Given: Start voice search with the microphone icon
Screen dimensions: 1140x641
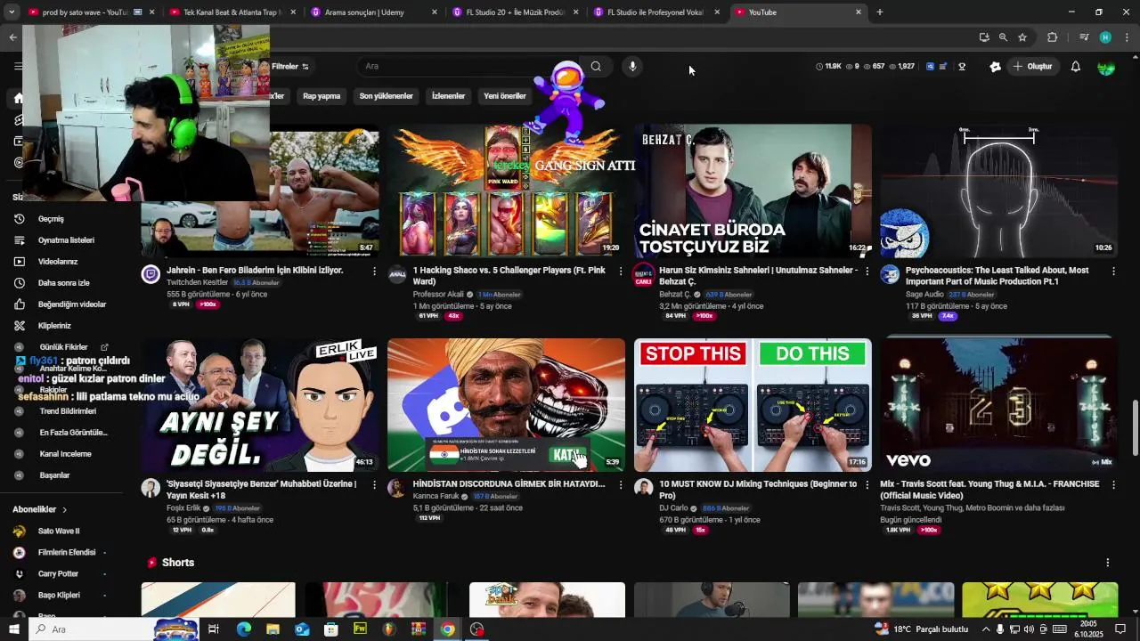Looking at the screenshot, I should (x=632, y=66).
